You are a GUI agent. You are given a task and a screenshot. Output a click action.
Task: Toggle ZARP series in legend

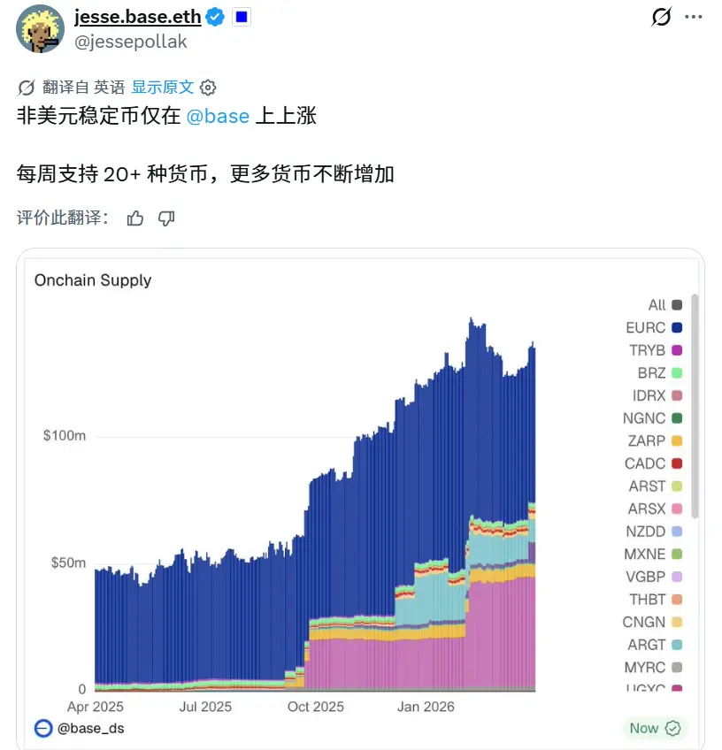(655, 440)
